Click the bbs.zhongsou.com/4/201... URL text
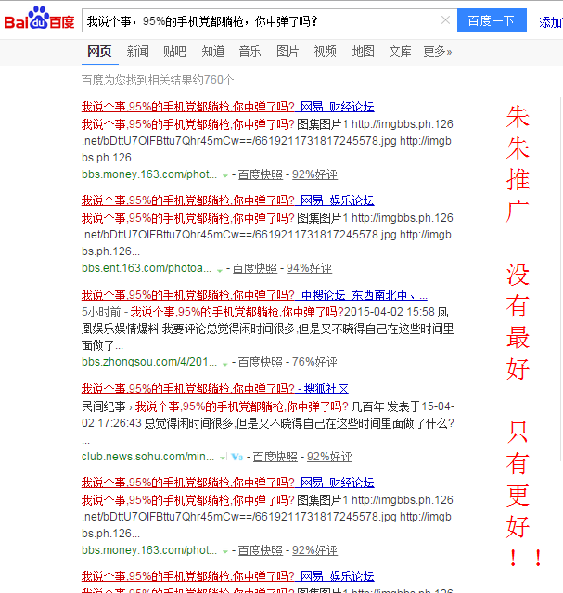The image size is (563, 593). click(x=149, y=362)
